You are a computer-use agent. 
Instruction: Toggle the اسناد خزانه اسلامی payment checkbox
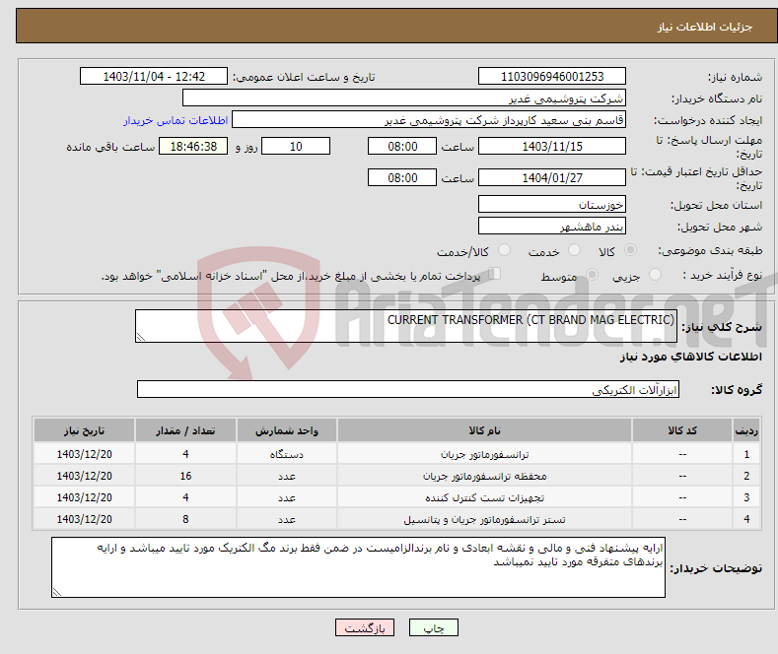click(x=494, y=274)
